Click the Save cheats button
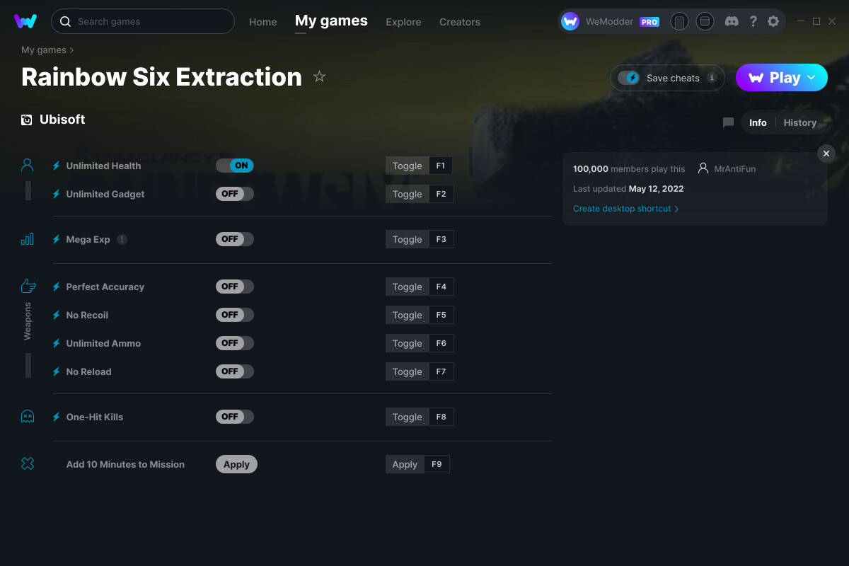849x566 pixels. [666, 78]
